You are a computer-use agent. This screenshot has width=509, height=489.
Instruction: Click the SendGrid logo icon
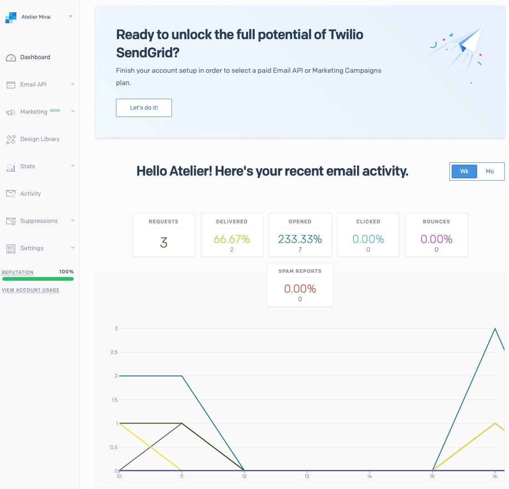click(x=11, y=18)
